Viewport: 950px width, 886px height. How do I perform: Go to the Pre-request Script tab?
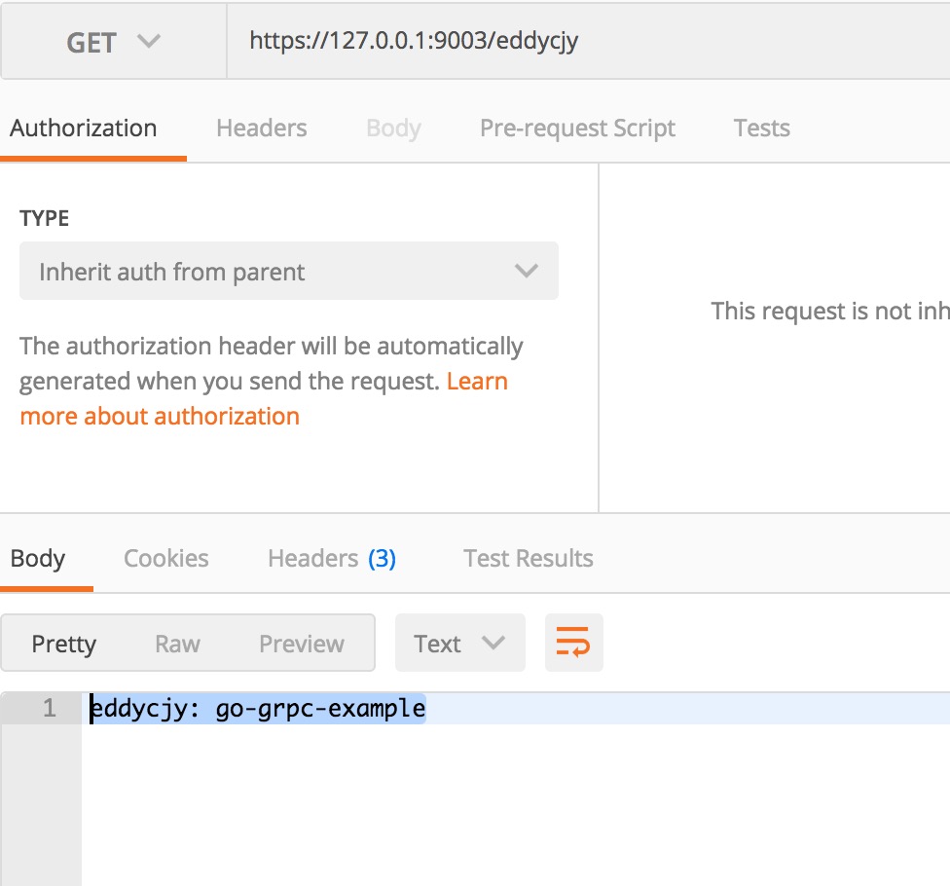[577, 129]
